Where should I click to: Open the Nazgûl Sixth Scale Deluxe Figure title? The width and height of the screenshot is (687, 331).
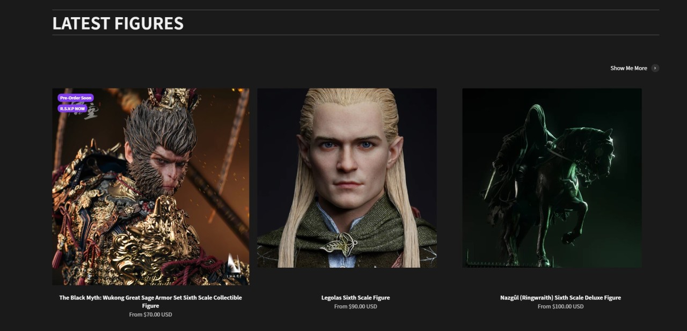(560, 298)
